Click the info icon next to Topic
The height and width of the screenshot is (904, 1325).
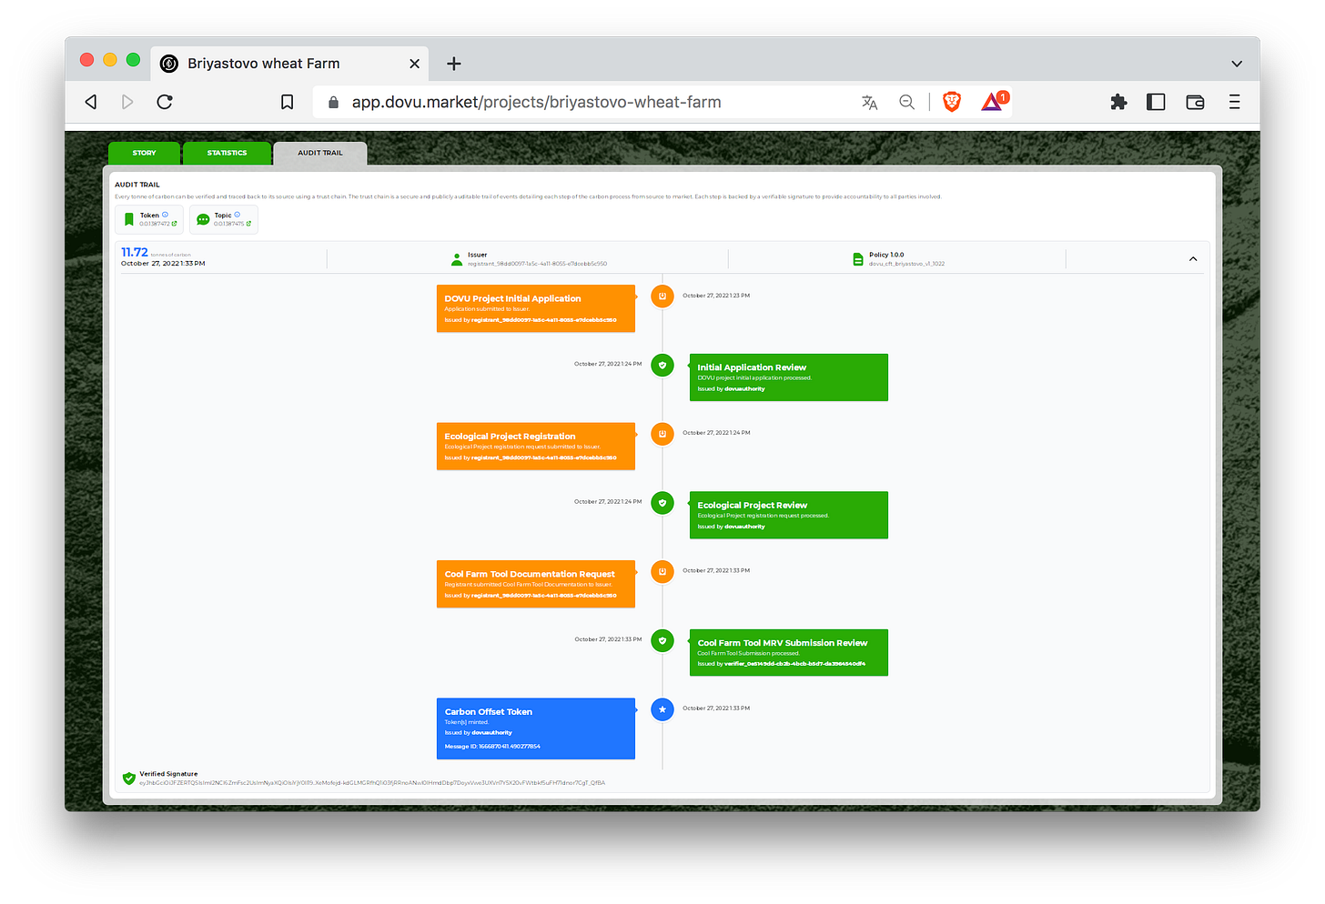pyautogui.click(x=238, y=215)
